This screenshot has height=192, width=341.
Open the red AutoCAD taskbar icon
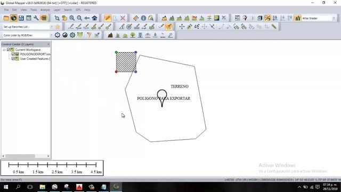79,187
